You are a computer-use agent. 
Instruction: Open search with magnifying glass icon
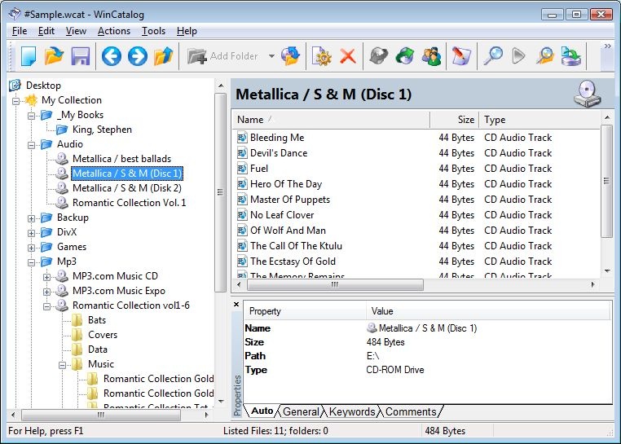coord(493,56)
